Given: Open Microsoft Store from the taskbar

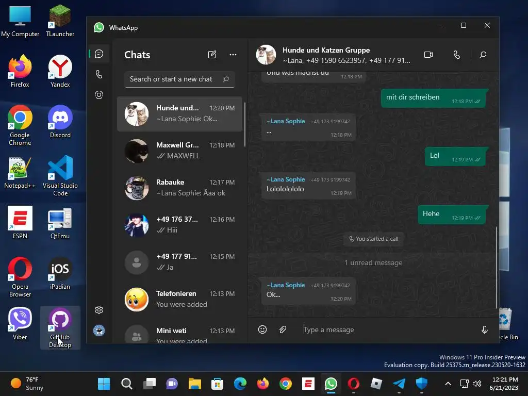Looking at the screenshot, I should 218,384.
